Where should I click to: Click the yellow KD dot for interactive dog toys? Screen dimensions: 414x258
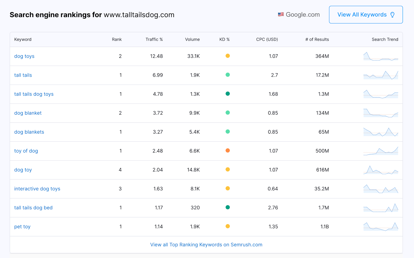228,188
